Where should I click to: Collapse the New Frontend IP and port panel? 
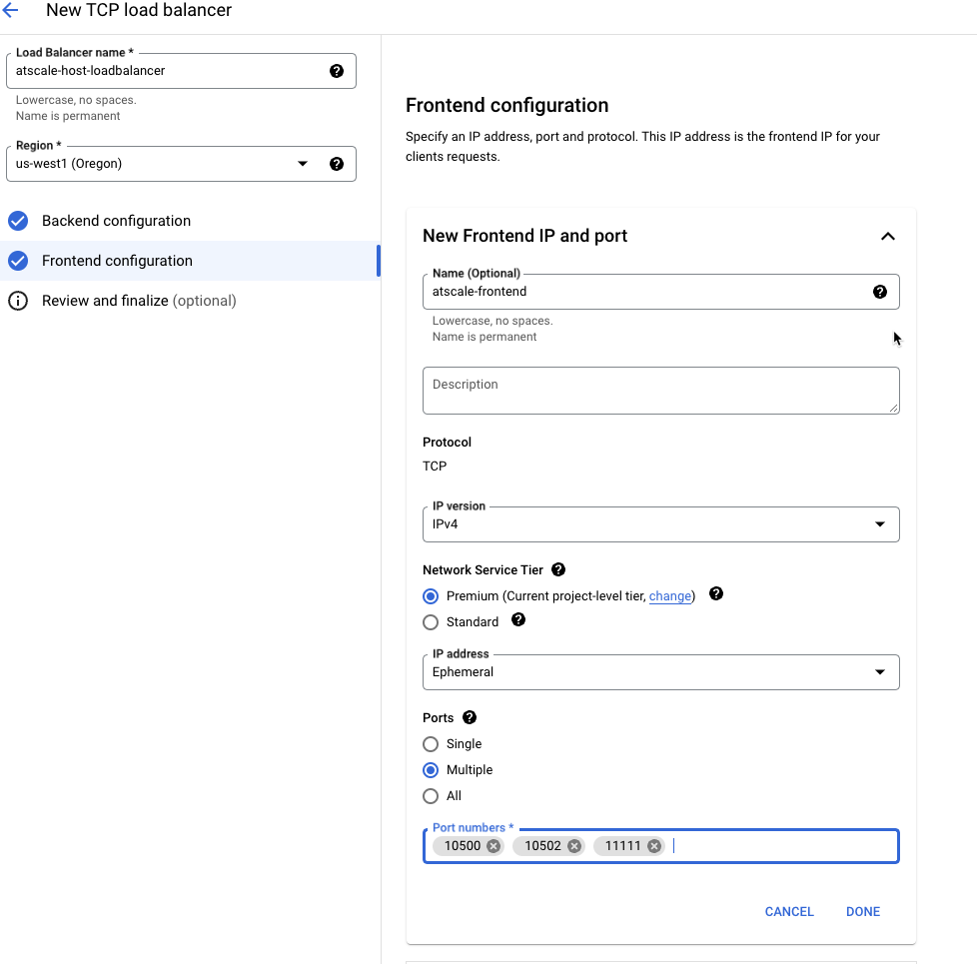[888, 236]
